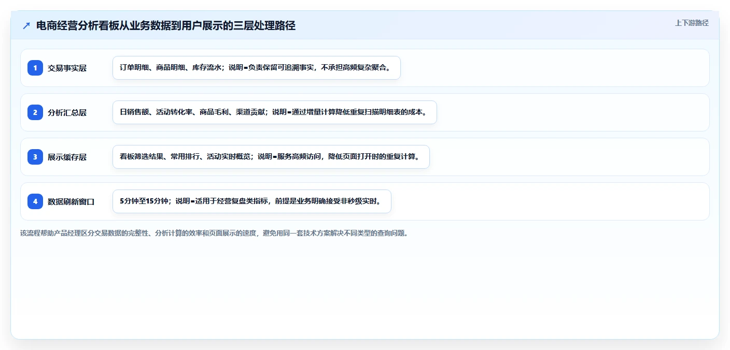
Task: Open the 日销售额、活动转化率 description box
Action: click(x=275, y=112)
